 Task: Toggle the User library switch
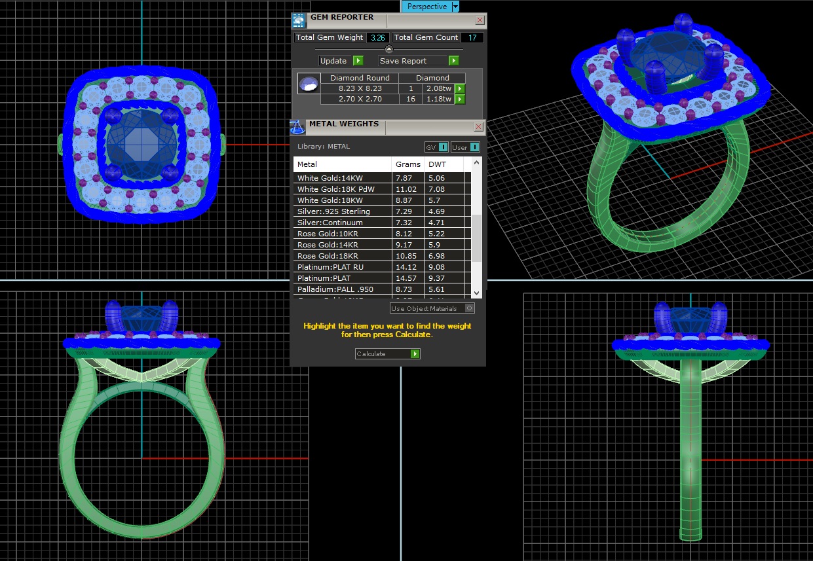tap(466, 147)
